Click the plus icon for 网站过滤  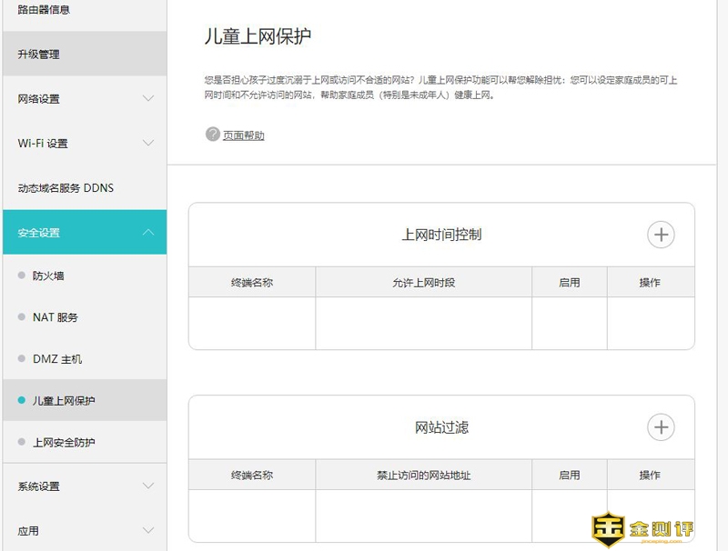point(661,427)
